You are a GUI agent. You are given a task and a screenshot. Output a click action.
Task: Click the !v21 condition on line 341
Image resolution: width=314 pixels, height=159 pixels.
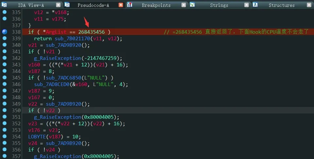(x=49, y=52)
